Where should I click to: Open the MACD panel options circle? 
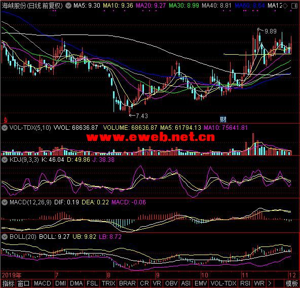click(x=5, y=202)
